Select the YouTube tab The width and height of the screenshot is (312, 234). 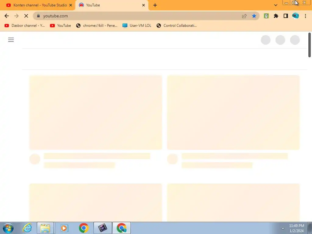pos(112,5)
